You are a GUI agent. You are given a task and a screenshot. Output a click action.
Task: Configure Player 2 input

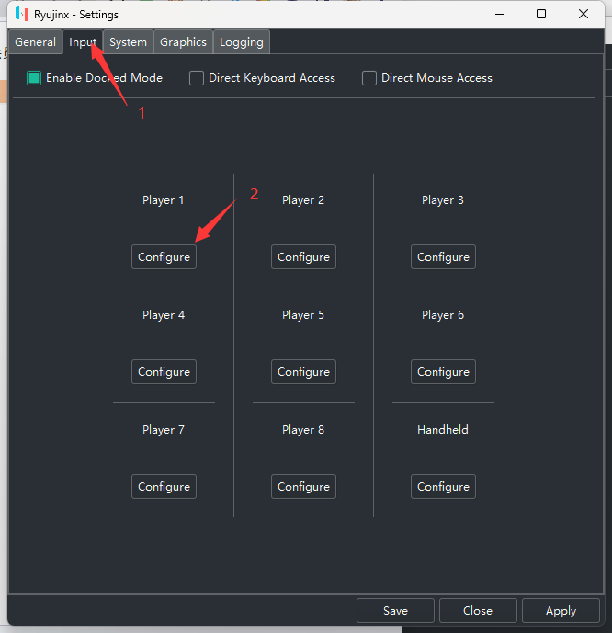(x=303, y=256)
